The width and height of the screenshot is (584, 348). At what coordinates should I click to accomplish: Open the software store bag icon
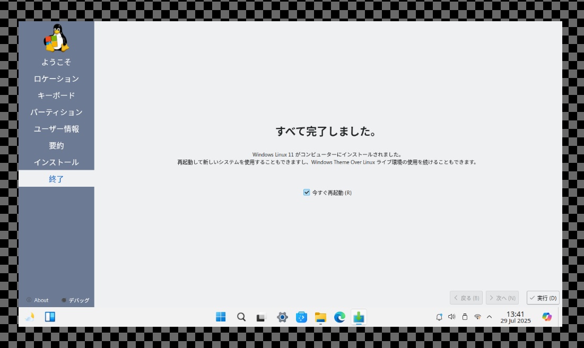301,317
